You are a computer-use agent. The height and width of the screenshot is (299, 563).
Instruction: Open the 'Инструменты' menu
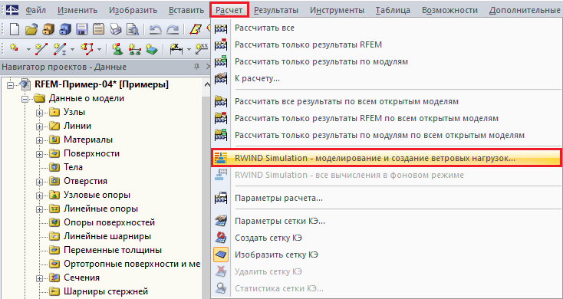337,10
